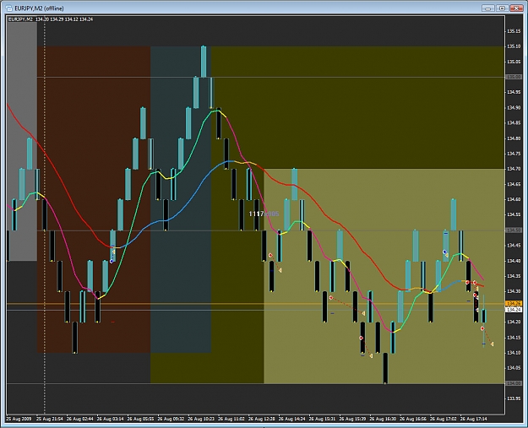Viewport: 528px width, 428px height.
Task: Select the tallest cyan candle peaking at 135.10
Action: 204,62
